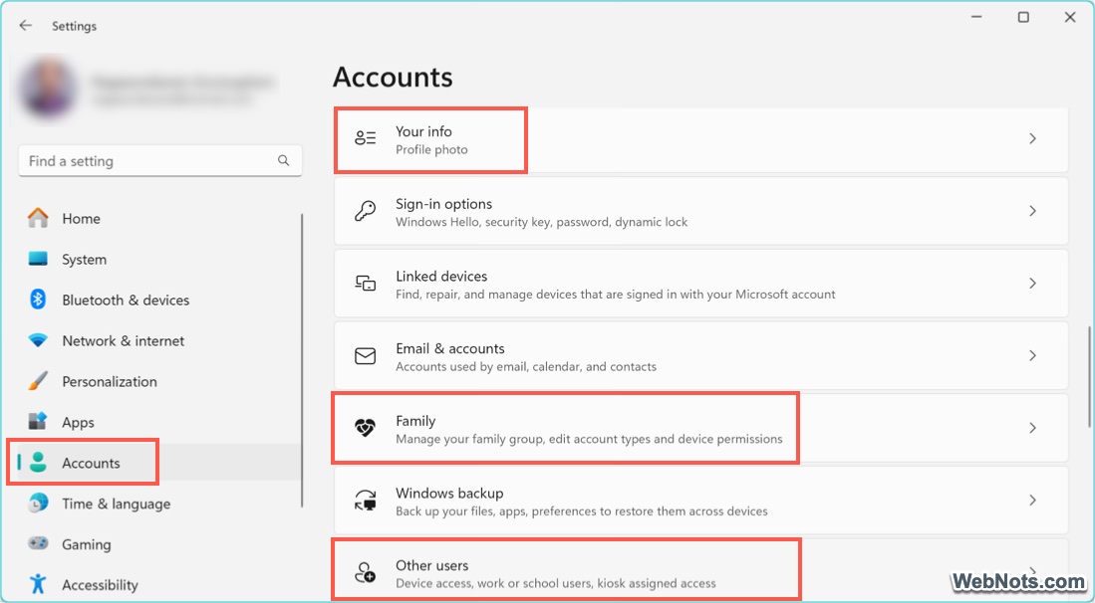Click the Family heart icon
1095x603 pixels.
[366, 428]
